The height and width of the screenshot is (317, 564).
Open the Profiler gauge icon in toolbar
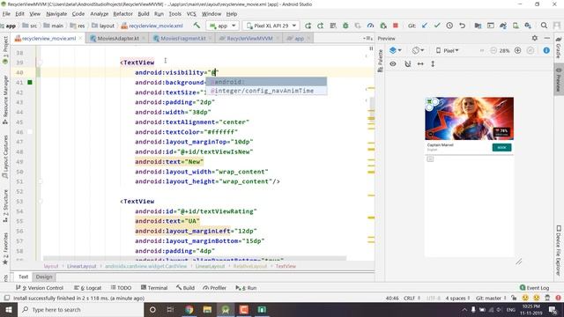point(370,26)
